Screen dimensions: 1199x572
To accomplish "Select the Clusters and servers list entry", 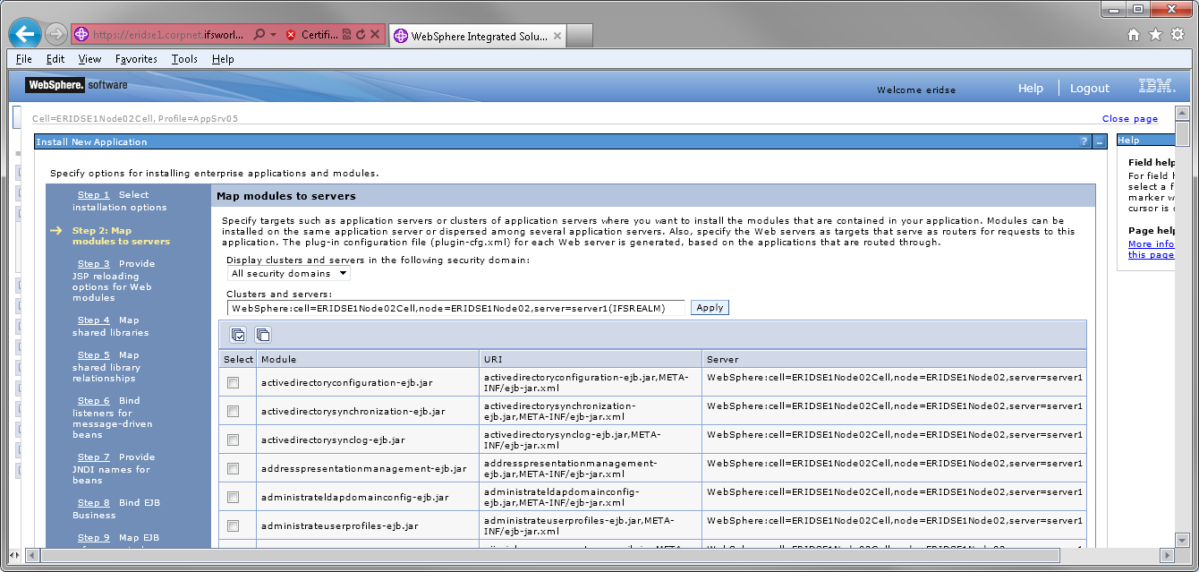I will point(447,307).
